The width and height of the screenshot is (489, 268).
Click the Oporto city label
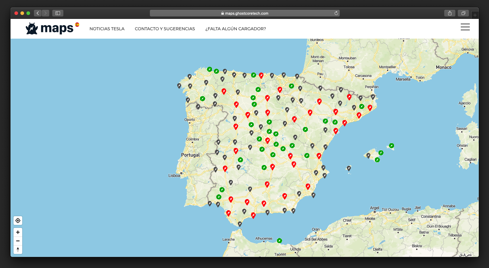point(190,119)
